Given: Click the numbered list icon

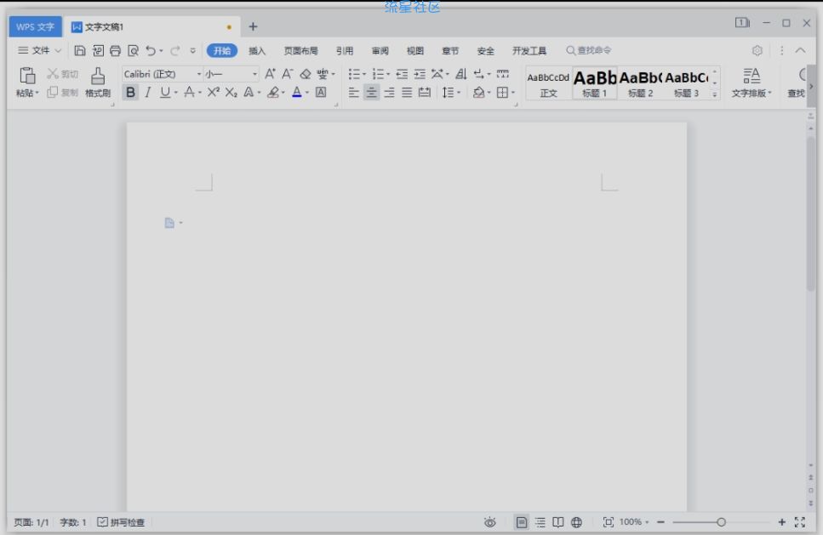Looking at the screenshot, I should click(378, 74).
